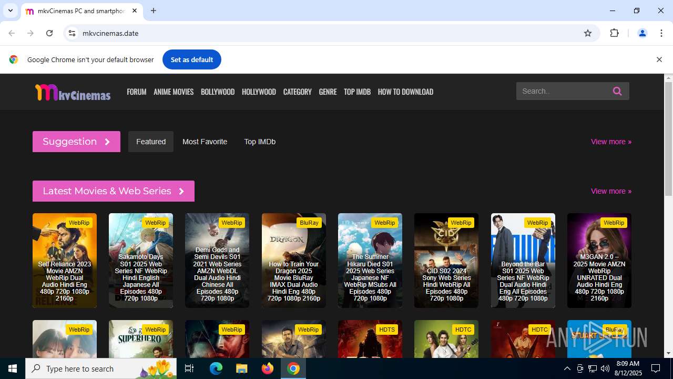Open Demi Gods and Semi Devils card
Image resolution: width=673 pixels, height=379 pixels.
point(217,261)
